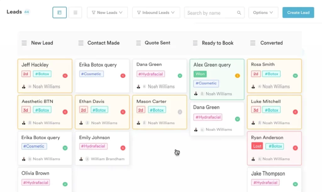Toggle the green check on Erika Botox query card
The image size is (322, 192).
click(x=65, y=148)
